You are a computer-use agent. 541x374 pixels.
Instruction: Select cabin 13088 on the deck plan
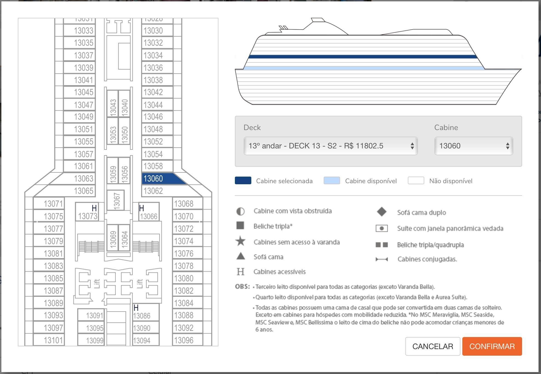click(187, 315)
